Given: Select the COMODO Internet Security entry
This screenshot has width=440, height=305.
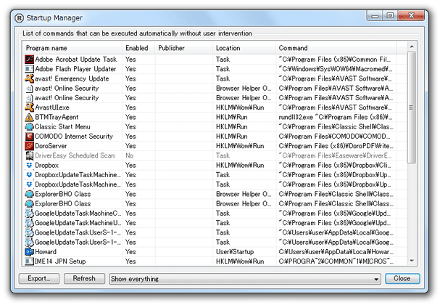Looking at the screenshot, I should coord(74,137).
